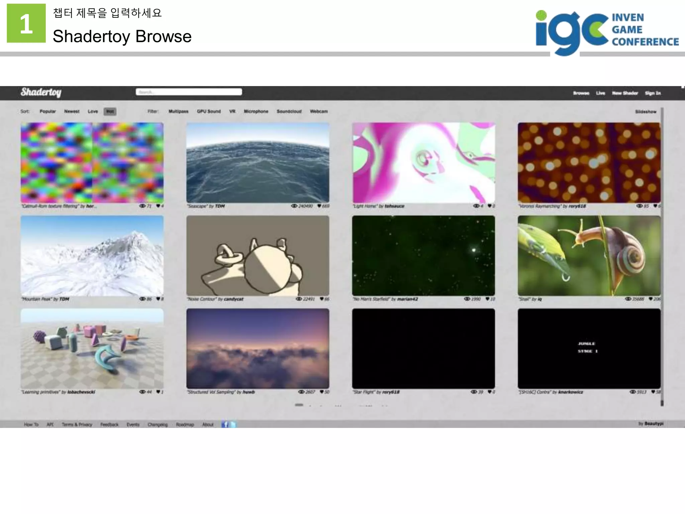Click the eye icon under Structured Vol Sampling
Image resolution: width=685 pixels, height=514 pixels.
(x=301, y=392)
